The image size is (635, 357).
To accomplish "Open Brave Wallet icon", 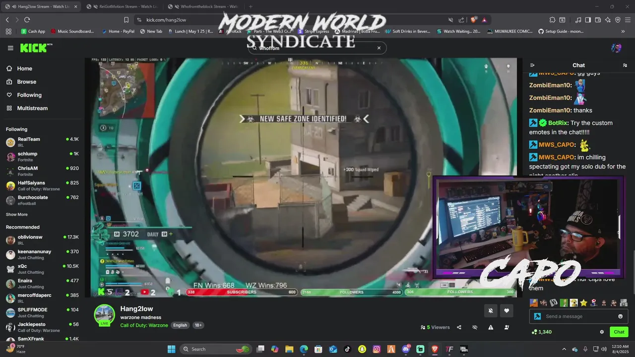I will coord(598,20).
